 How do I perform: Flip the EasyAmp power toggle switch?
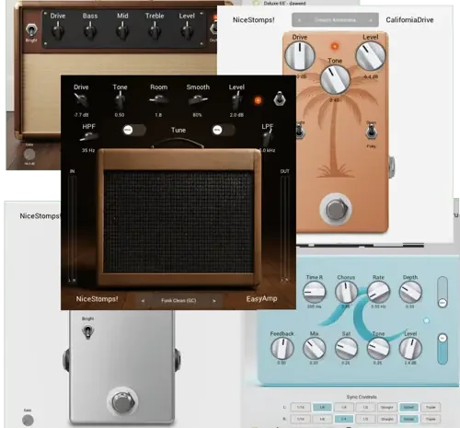pyautogui.click(x=279, y=99)
